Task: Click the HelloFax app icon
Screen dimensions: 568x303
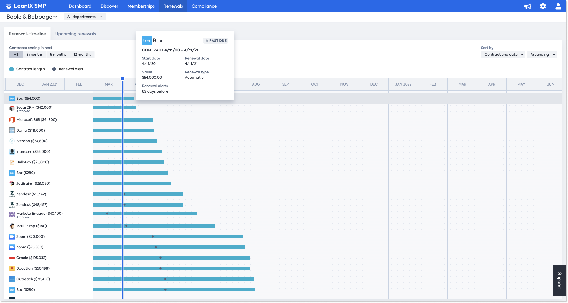Action: [x=12, y=162]
